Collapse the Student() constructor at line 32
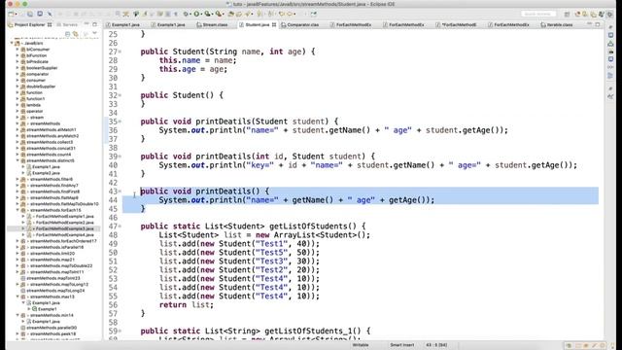Screen dimensions: 622x350 pos(120,95)
